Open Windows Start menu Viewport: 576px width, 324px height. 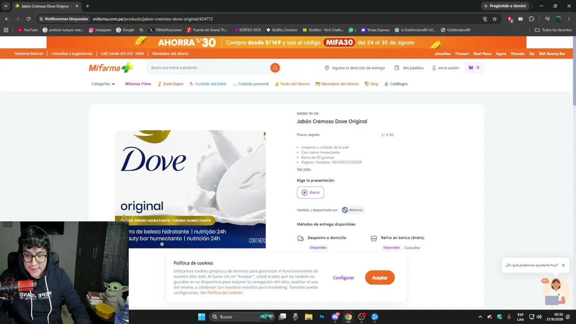[x=202, y=317]
